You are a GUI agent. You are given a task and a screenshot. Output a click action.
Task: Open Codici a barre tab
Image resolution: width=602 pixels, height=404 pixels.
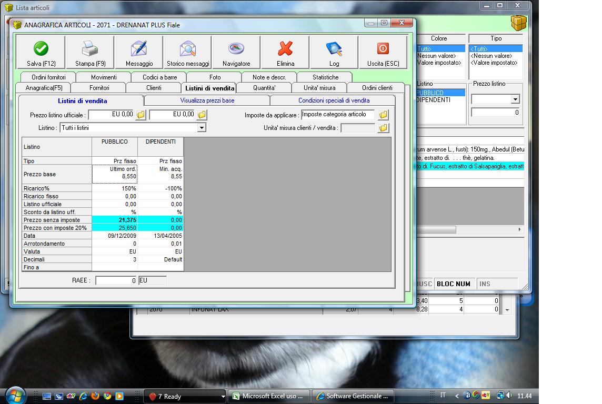click(x=160, y=77)
